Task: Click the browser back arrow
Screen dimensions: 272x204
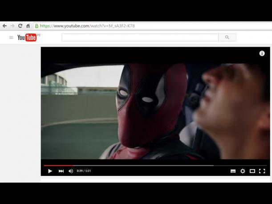Action: click(x=4, y=26)
